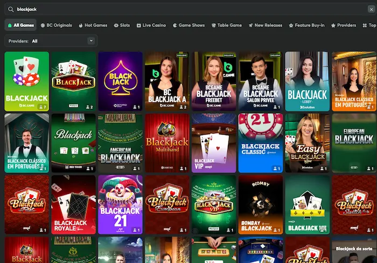Open Blackjack 21 jester tile
The width and height of the screenshot is (377, 263).
[x=120, y=205]
